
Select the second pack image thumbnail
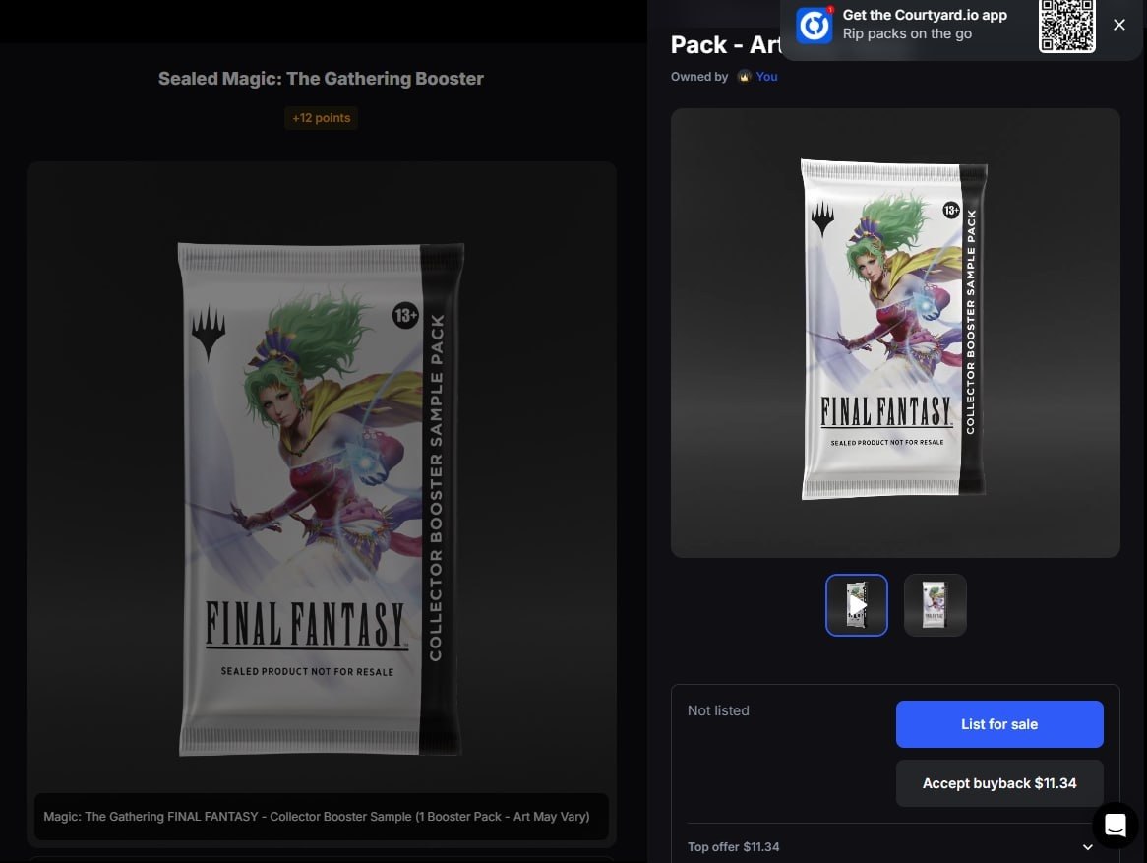(x=935, y=604)
